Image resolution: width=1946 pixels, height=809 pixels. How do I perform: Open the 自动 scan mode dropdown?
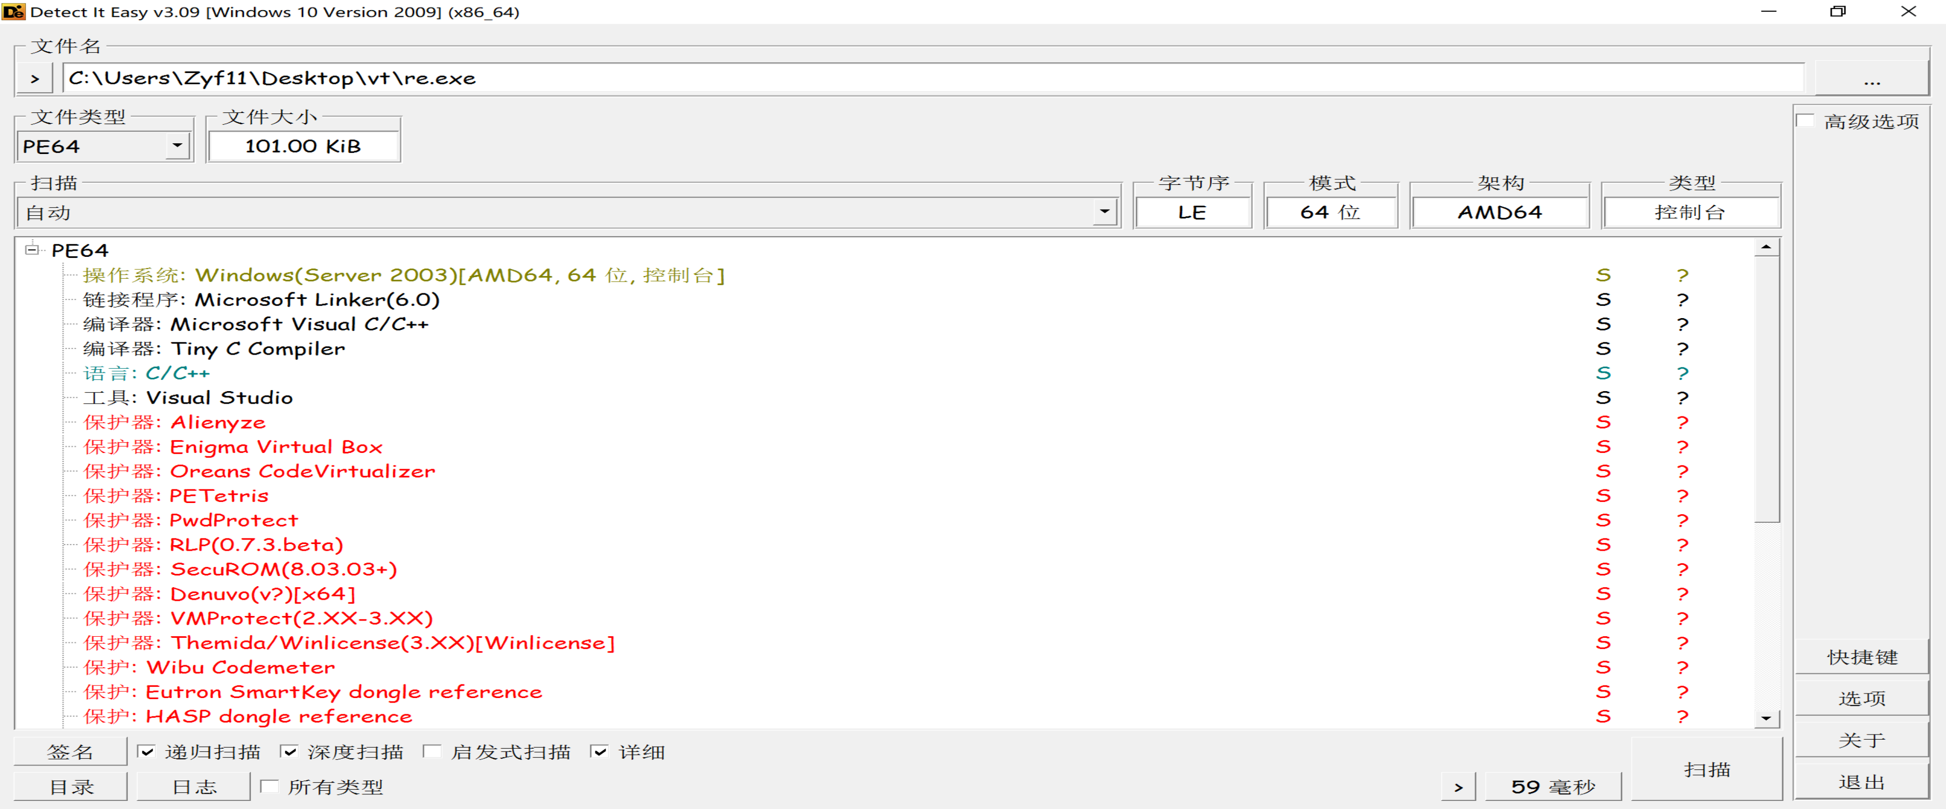pyautogui.click(x=1104, y=212)
